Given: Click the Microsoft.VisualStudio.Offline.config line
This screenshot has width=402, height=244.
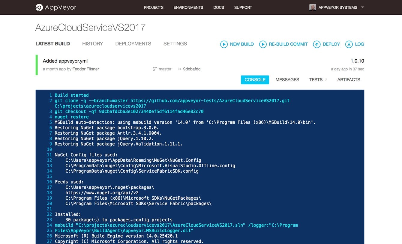Looking at the screenshot, I should point(150,165).
